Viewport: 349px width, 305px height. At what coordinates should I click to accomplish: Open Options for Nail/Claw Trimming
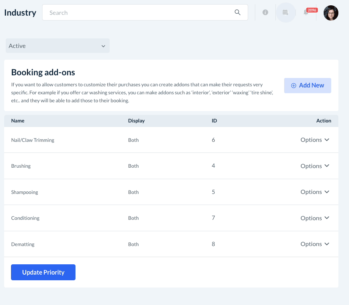(x=315, y=140)
